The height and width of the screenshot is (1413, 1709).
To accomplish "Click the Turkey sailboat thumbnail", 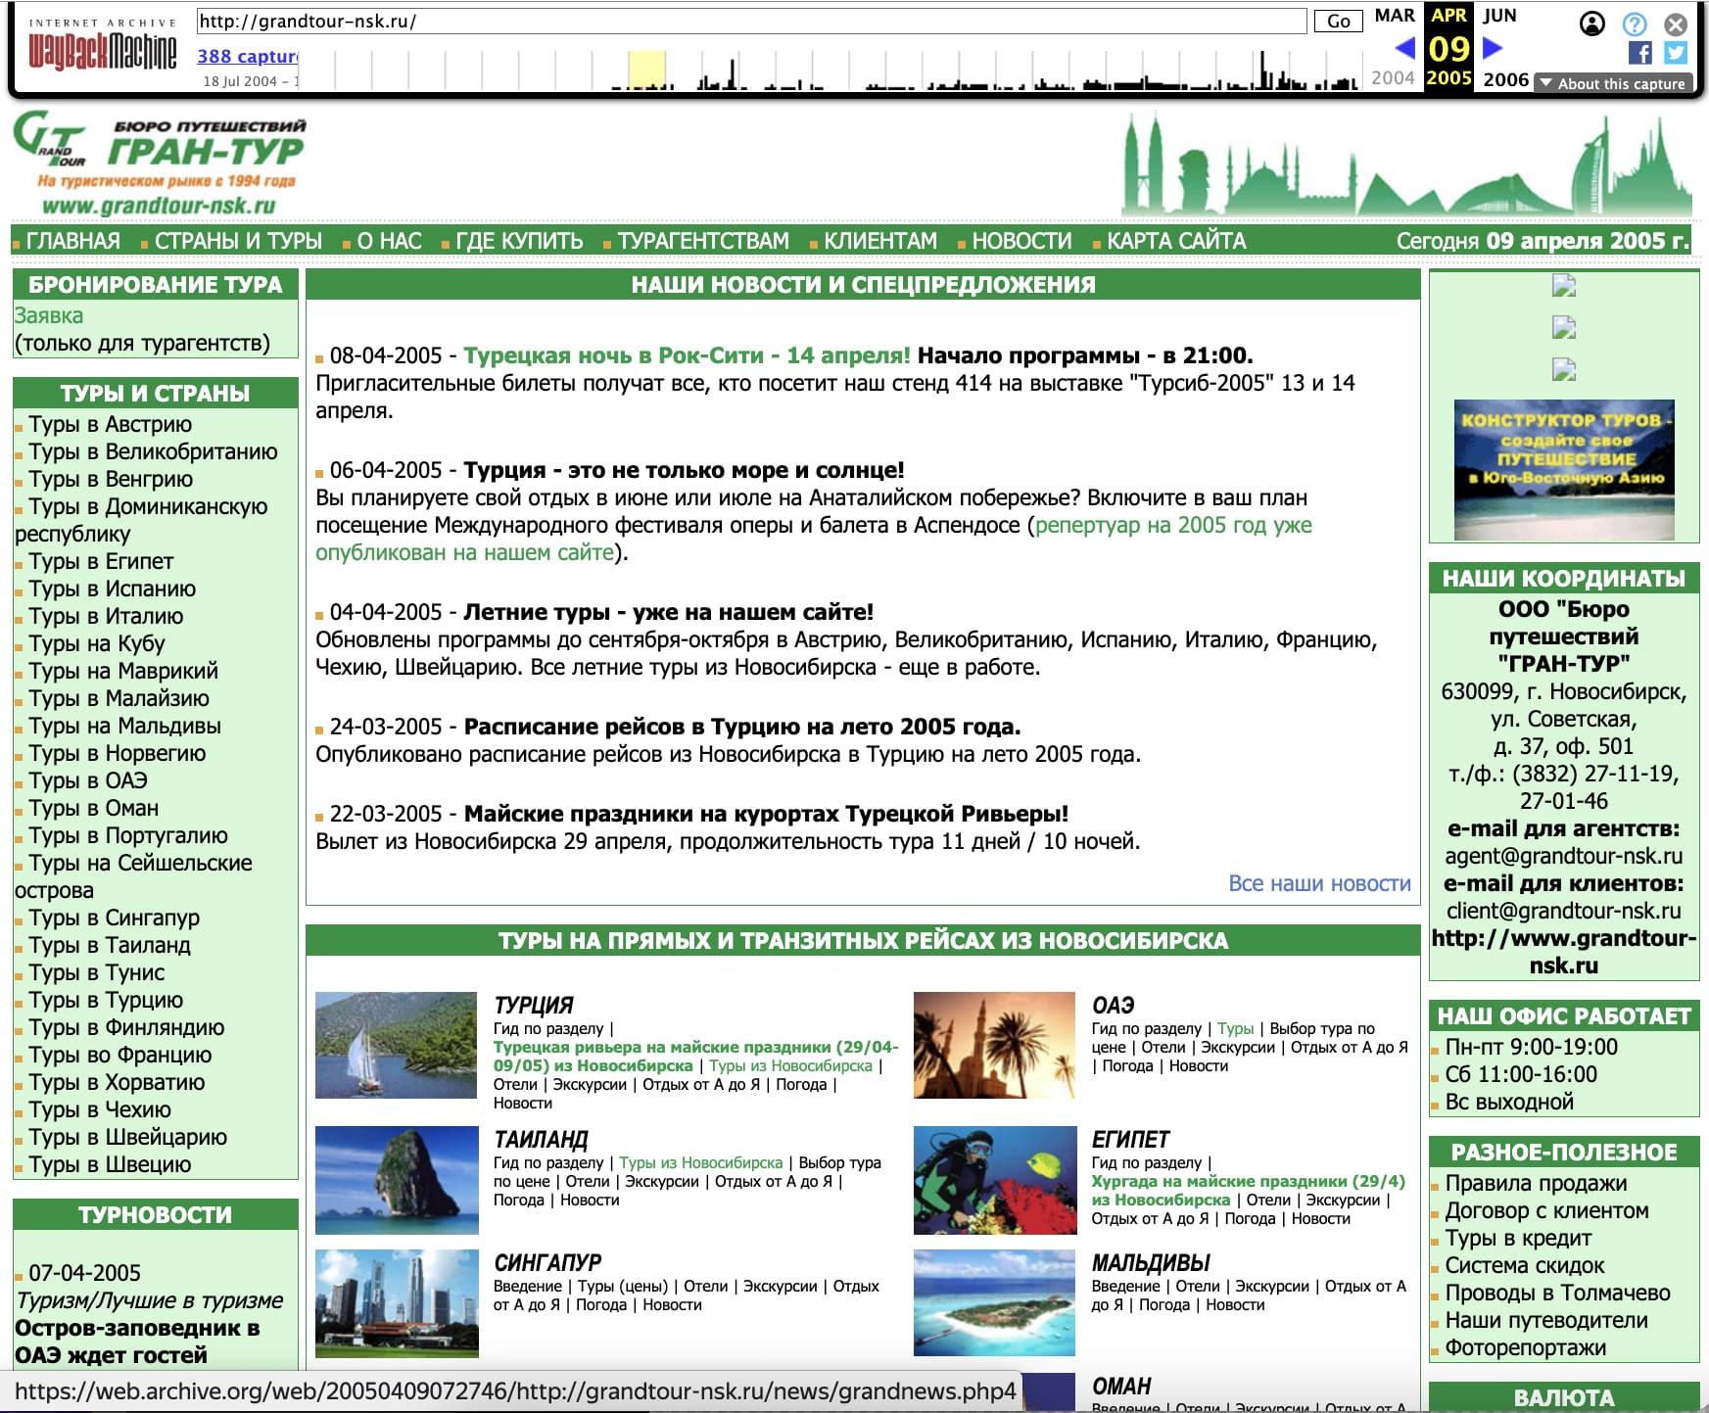I will 397,1045.
